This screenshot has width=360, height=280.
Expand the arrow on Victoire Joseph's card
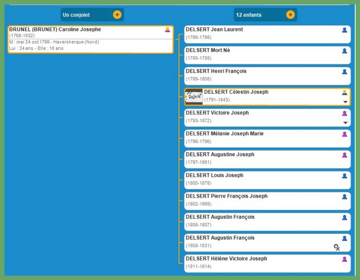coord(345,123)
